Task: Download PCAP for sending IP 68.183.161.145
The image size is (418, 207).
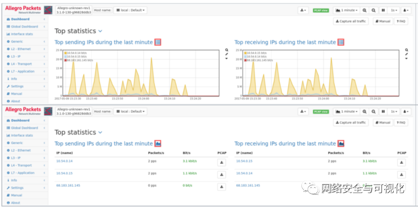Action: click(221, 187)
